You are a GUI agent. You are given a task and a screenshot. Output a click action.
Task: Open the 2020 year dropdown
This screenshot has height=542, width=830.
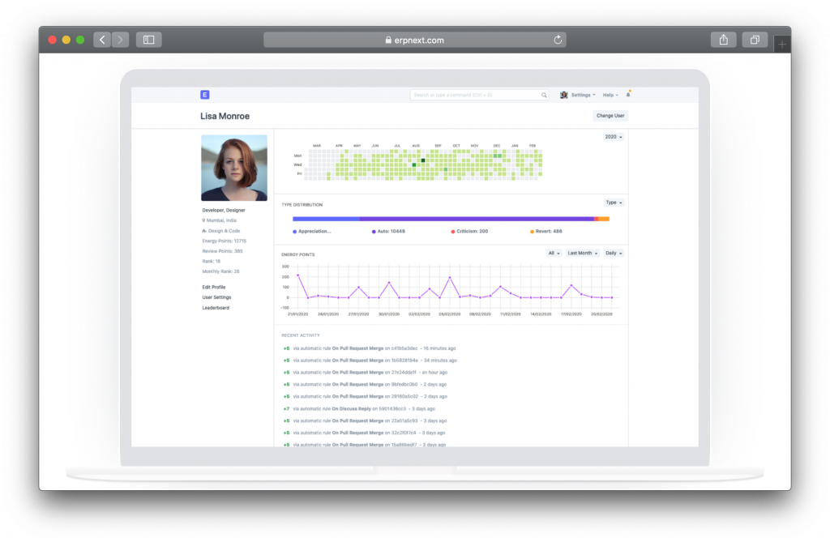click(x=614, y=137)
